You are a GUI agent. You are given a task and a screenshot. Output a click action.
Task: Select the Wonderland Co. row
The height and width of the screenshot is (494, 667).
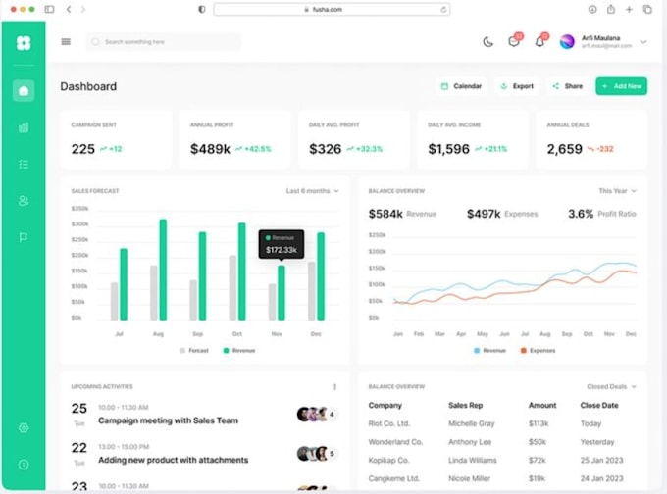tap(502, 442)
